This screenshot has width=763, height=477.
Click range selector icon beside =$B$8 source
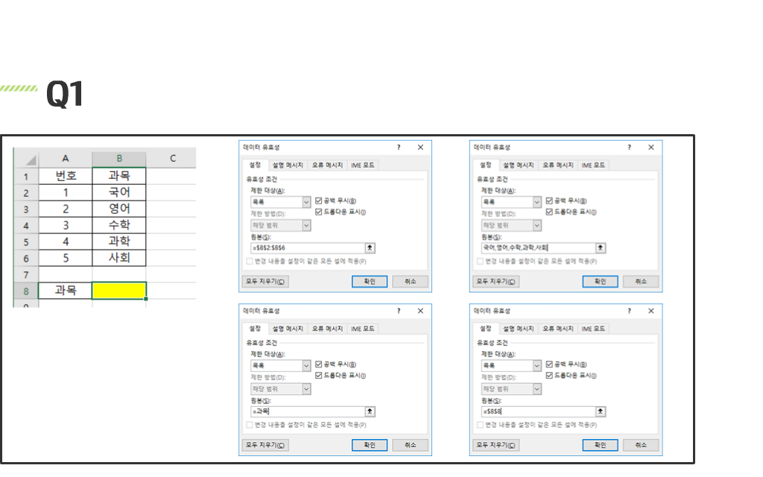click(601, 411)
